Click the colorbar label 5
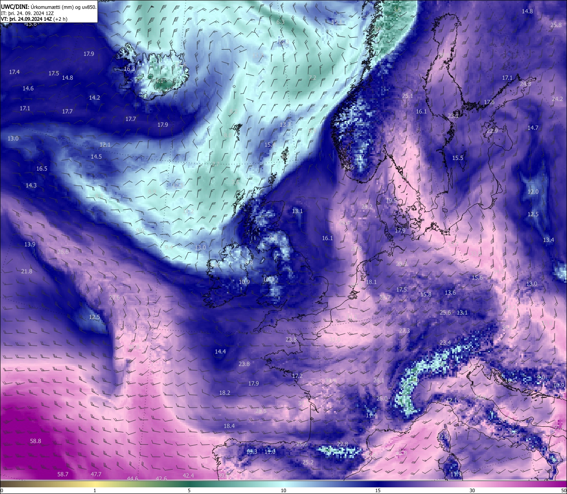 [x=189, y=490]
